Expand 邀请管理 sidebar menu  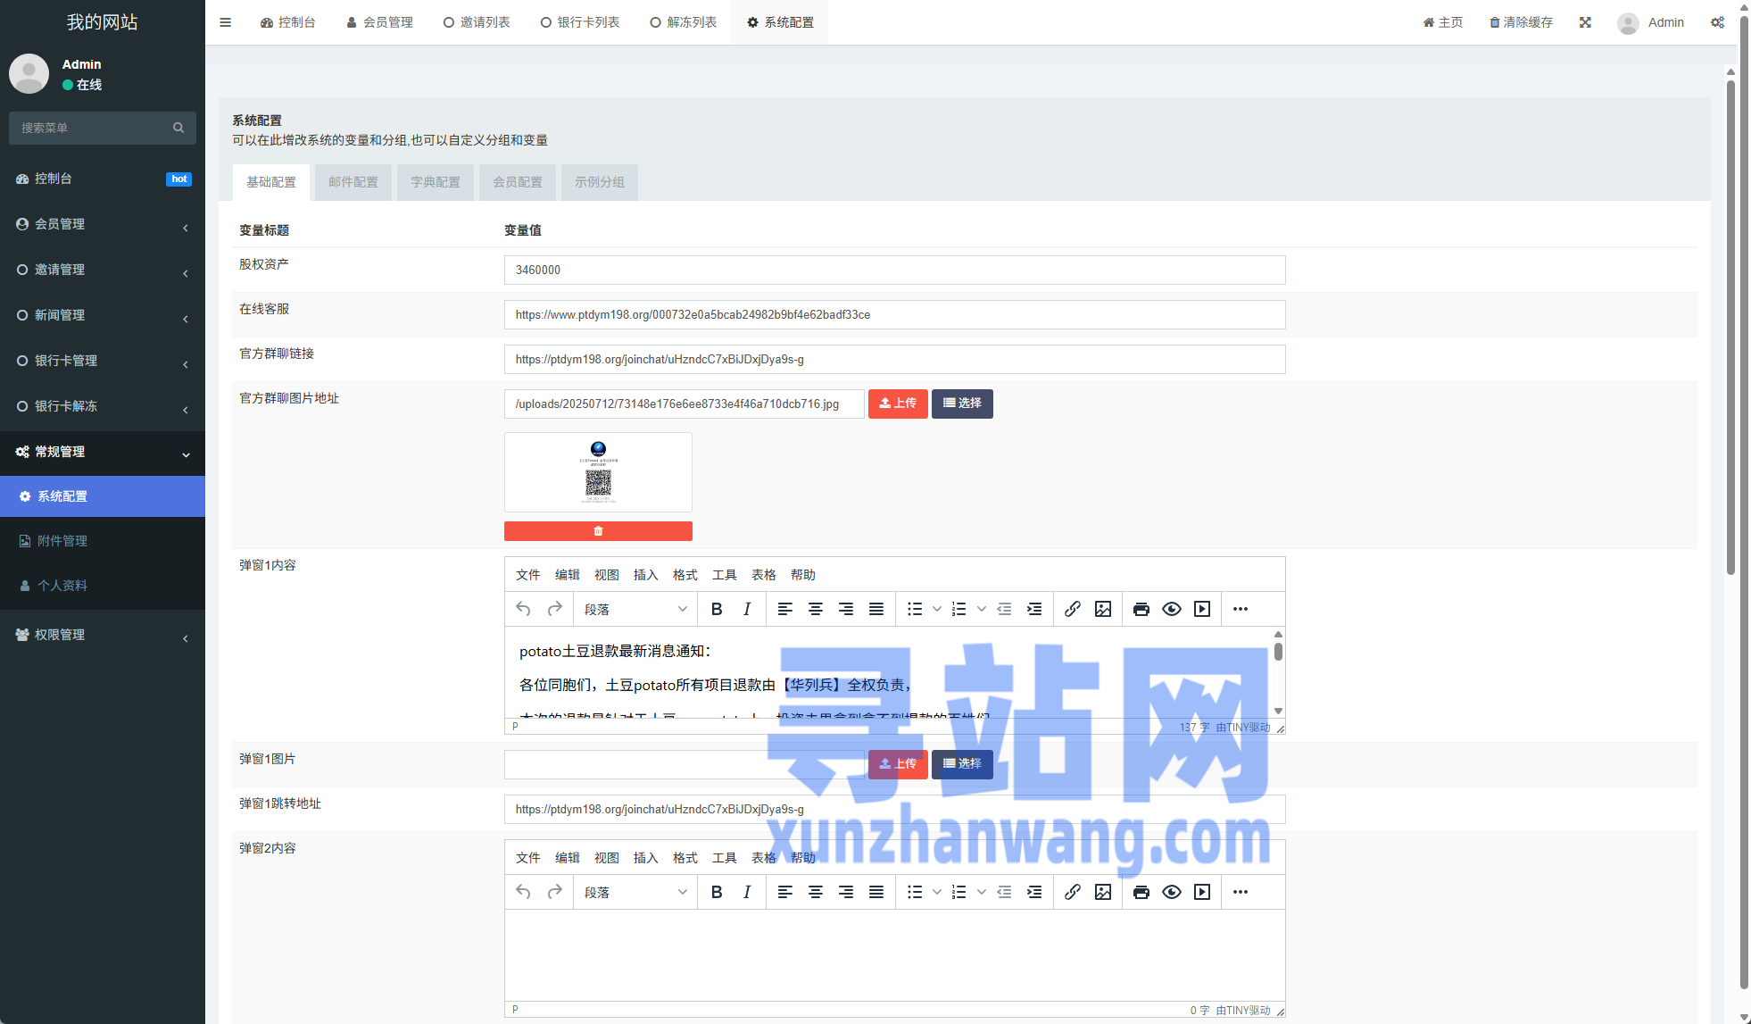[x=103, y=270]
